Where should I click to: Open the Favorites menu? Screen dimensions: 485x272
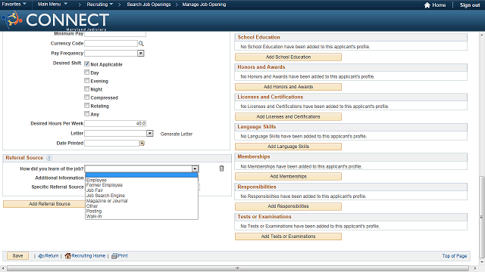[14, 5]
